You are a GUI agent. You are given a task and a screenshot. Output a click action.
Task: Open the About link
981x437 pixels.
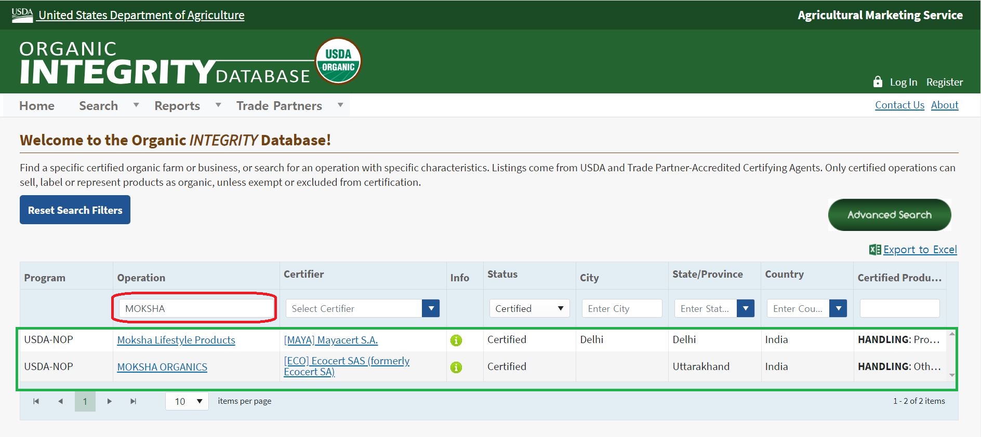point(945,105)
